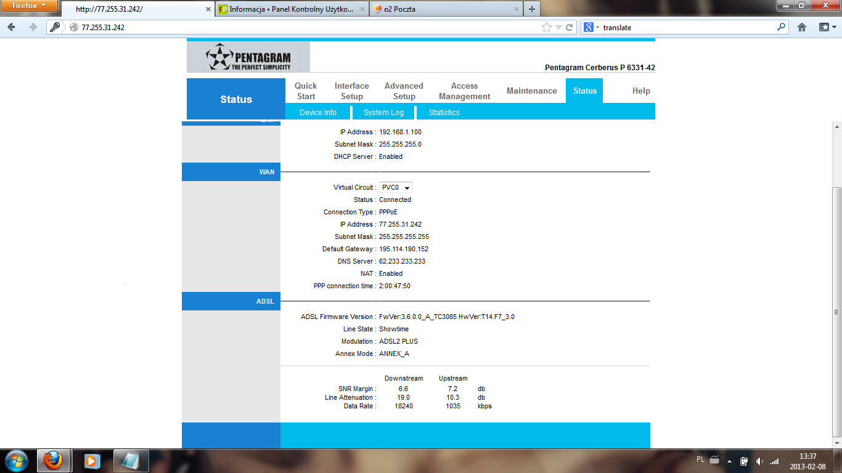Open the Firefox home page icon
Screen dimensions: 842x473
coord(802,27)
